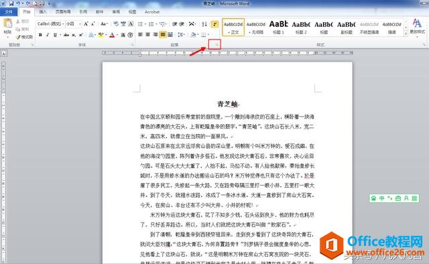Cut the selected text

click(22, 21)
